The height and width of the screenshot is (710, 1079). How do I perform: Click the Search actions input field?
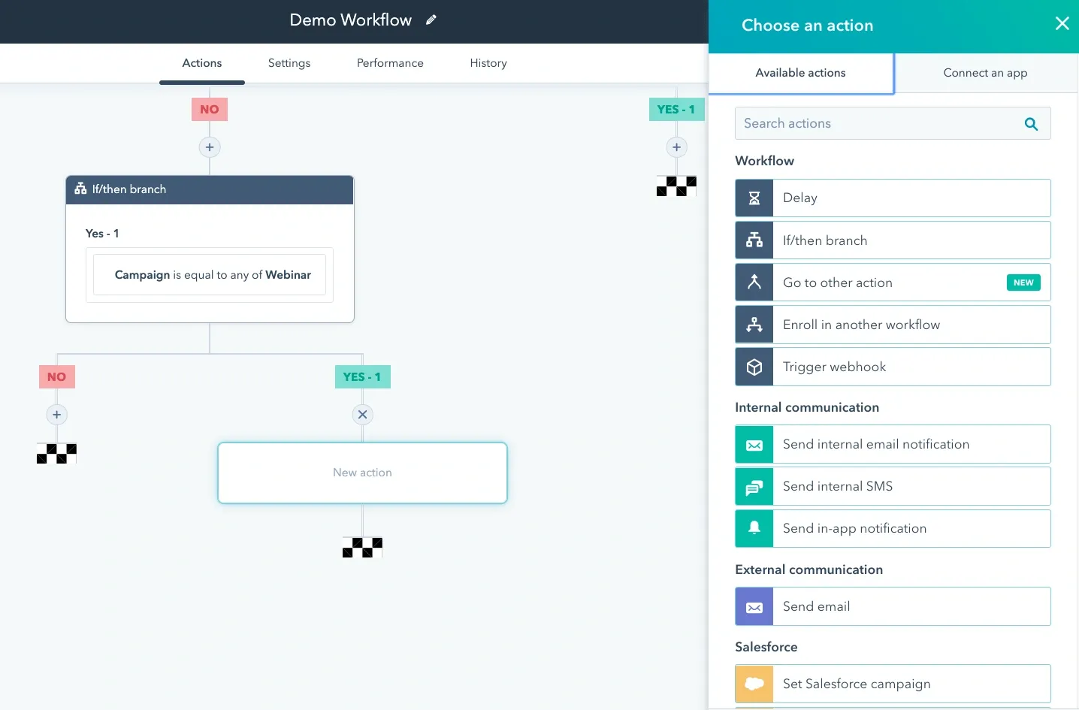point(864,123)
